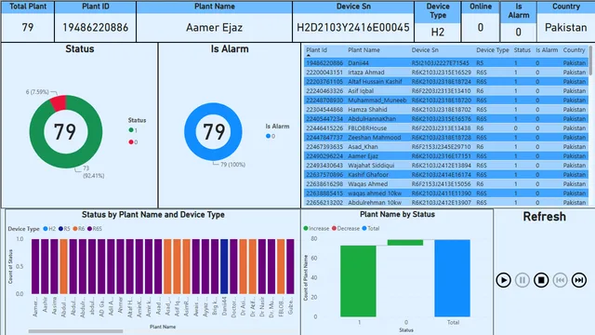595x335 pixels.
Task: Click the blue Total waterfall bar
Action: (x=453, y=278)
